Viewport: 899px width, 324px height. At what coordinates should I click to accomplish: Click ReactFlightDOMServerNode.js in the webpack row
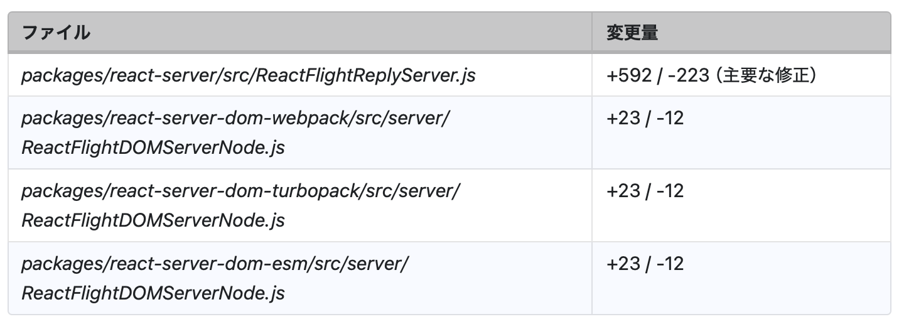pos(153,148)
